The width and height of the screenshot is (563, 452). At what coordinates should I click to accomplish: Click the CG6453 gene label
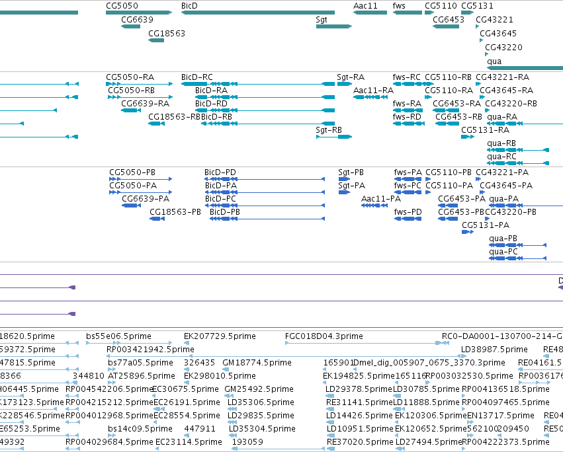tap(449, 19)
